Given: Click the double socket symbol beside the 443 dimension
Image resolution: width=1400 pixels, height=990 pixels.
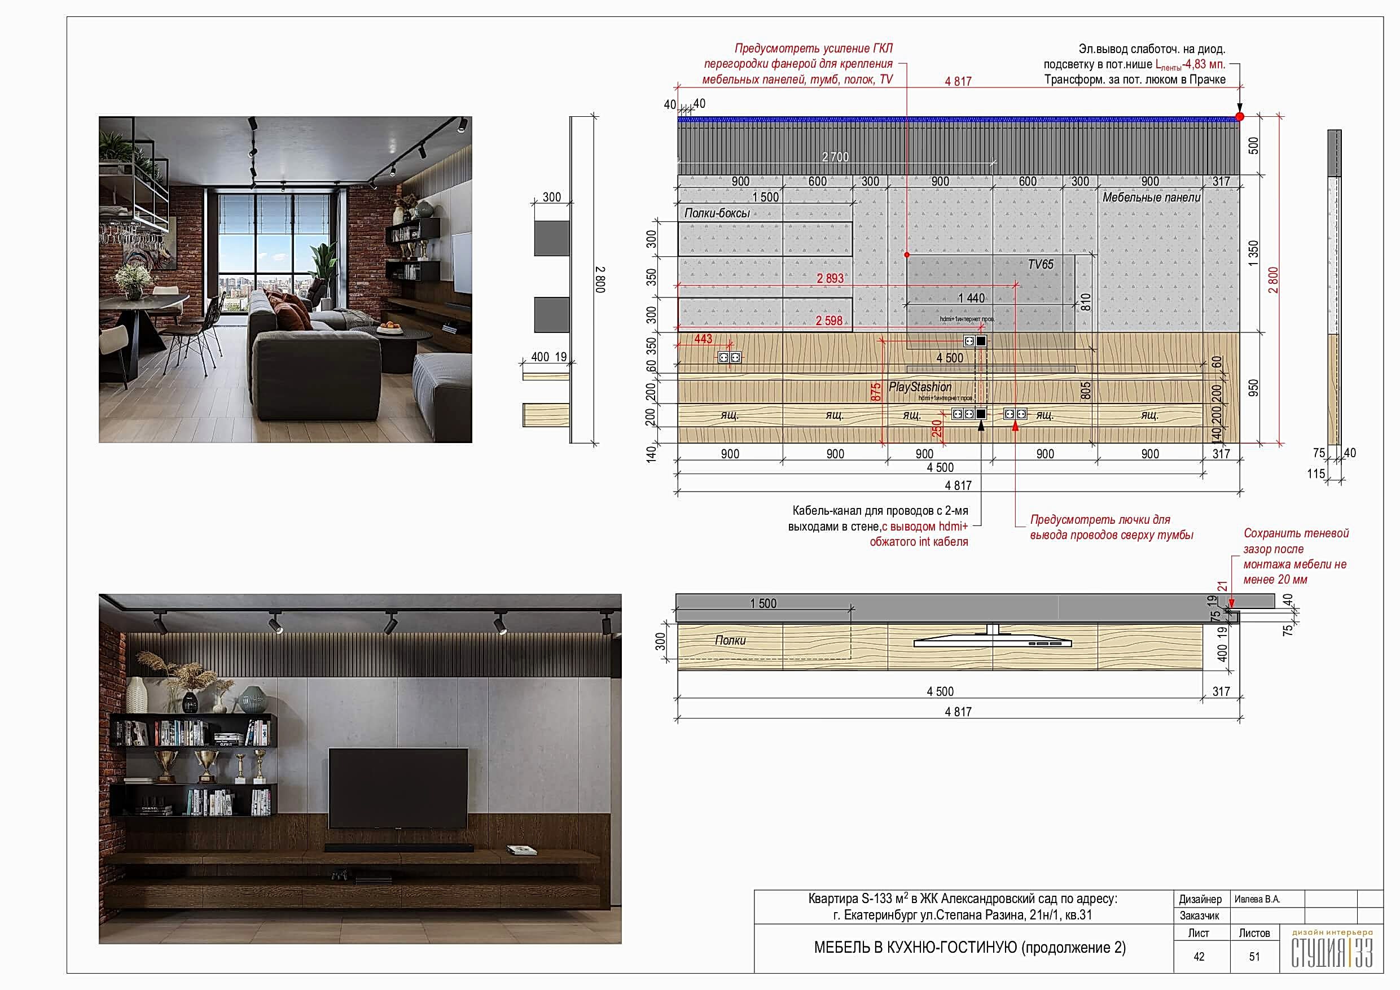Looking at the screenshot, I should tap(729, 357).
